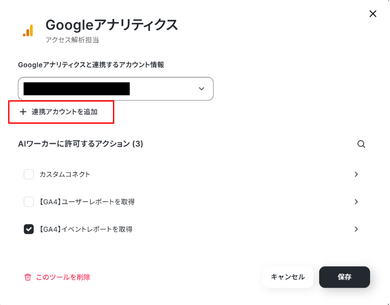Close the Googleアナリティクス dialog with X icon
The width and height of the screenshot is (390, 305).
point(373,14)
